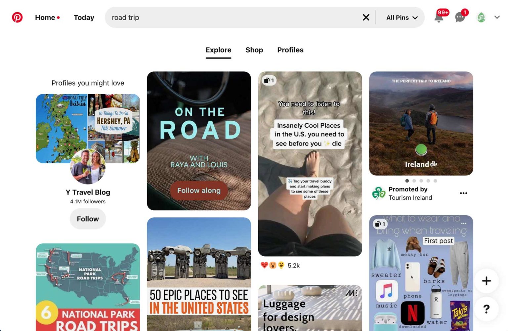Follow the Y Travel Blog profile
The image size is (508, 331).
pyautogui.click(x=87, y=219)
